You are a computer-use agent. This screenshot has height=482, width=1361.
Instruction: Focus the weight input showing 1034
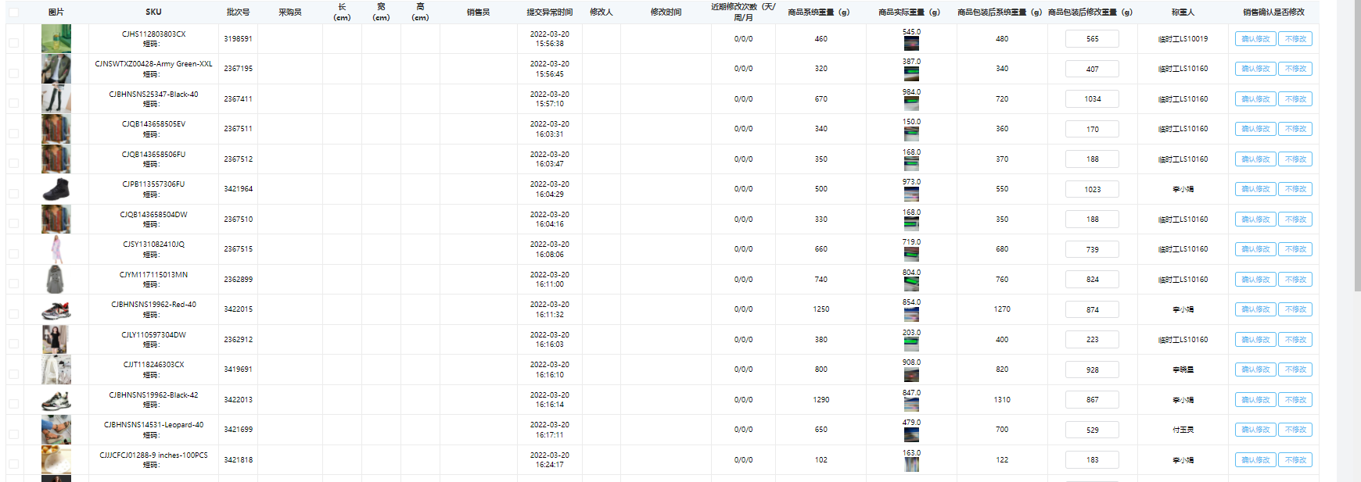(x=1092, y=99)
